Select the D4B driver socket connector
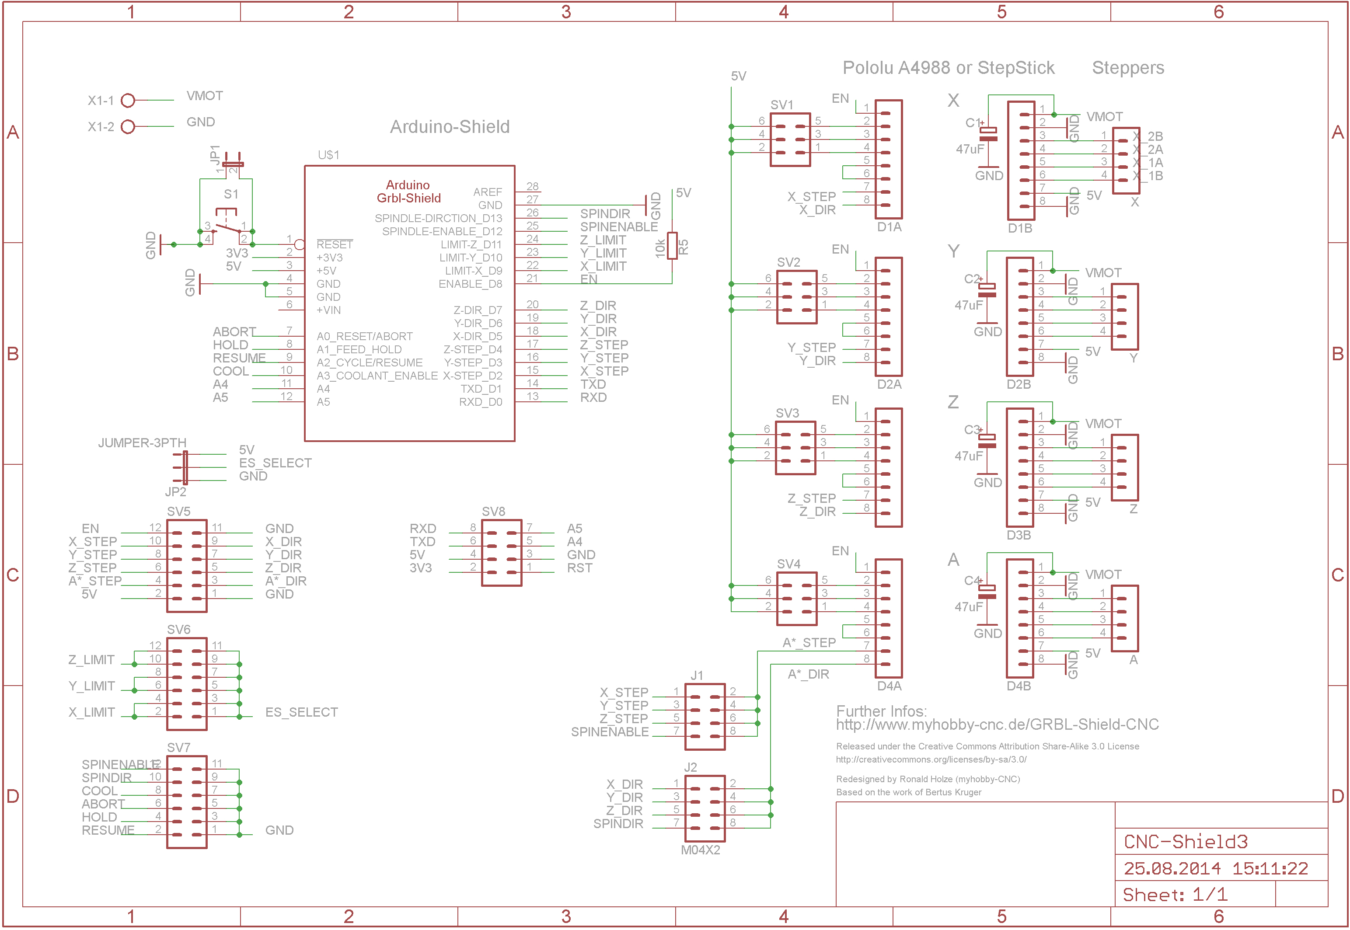 [x=1020, y=618]
